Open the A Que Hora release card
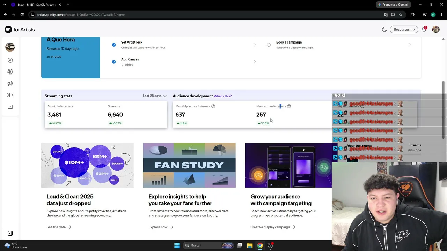This screenshot has height=251, width=447. (71, 57)
